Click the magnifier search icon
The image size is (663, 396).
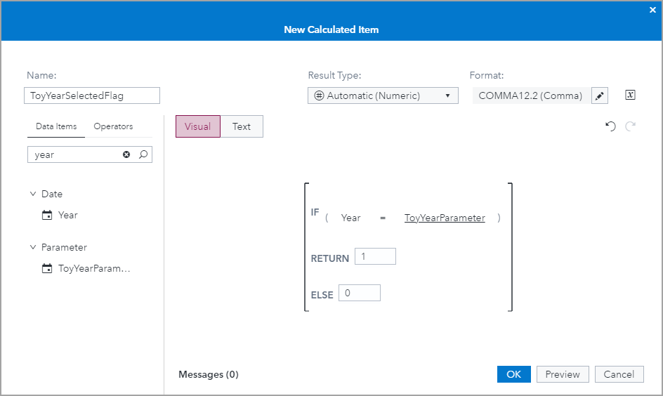point(143,154)
